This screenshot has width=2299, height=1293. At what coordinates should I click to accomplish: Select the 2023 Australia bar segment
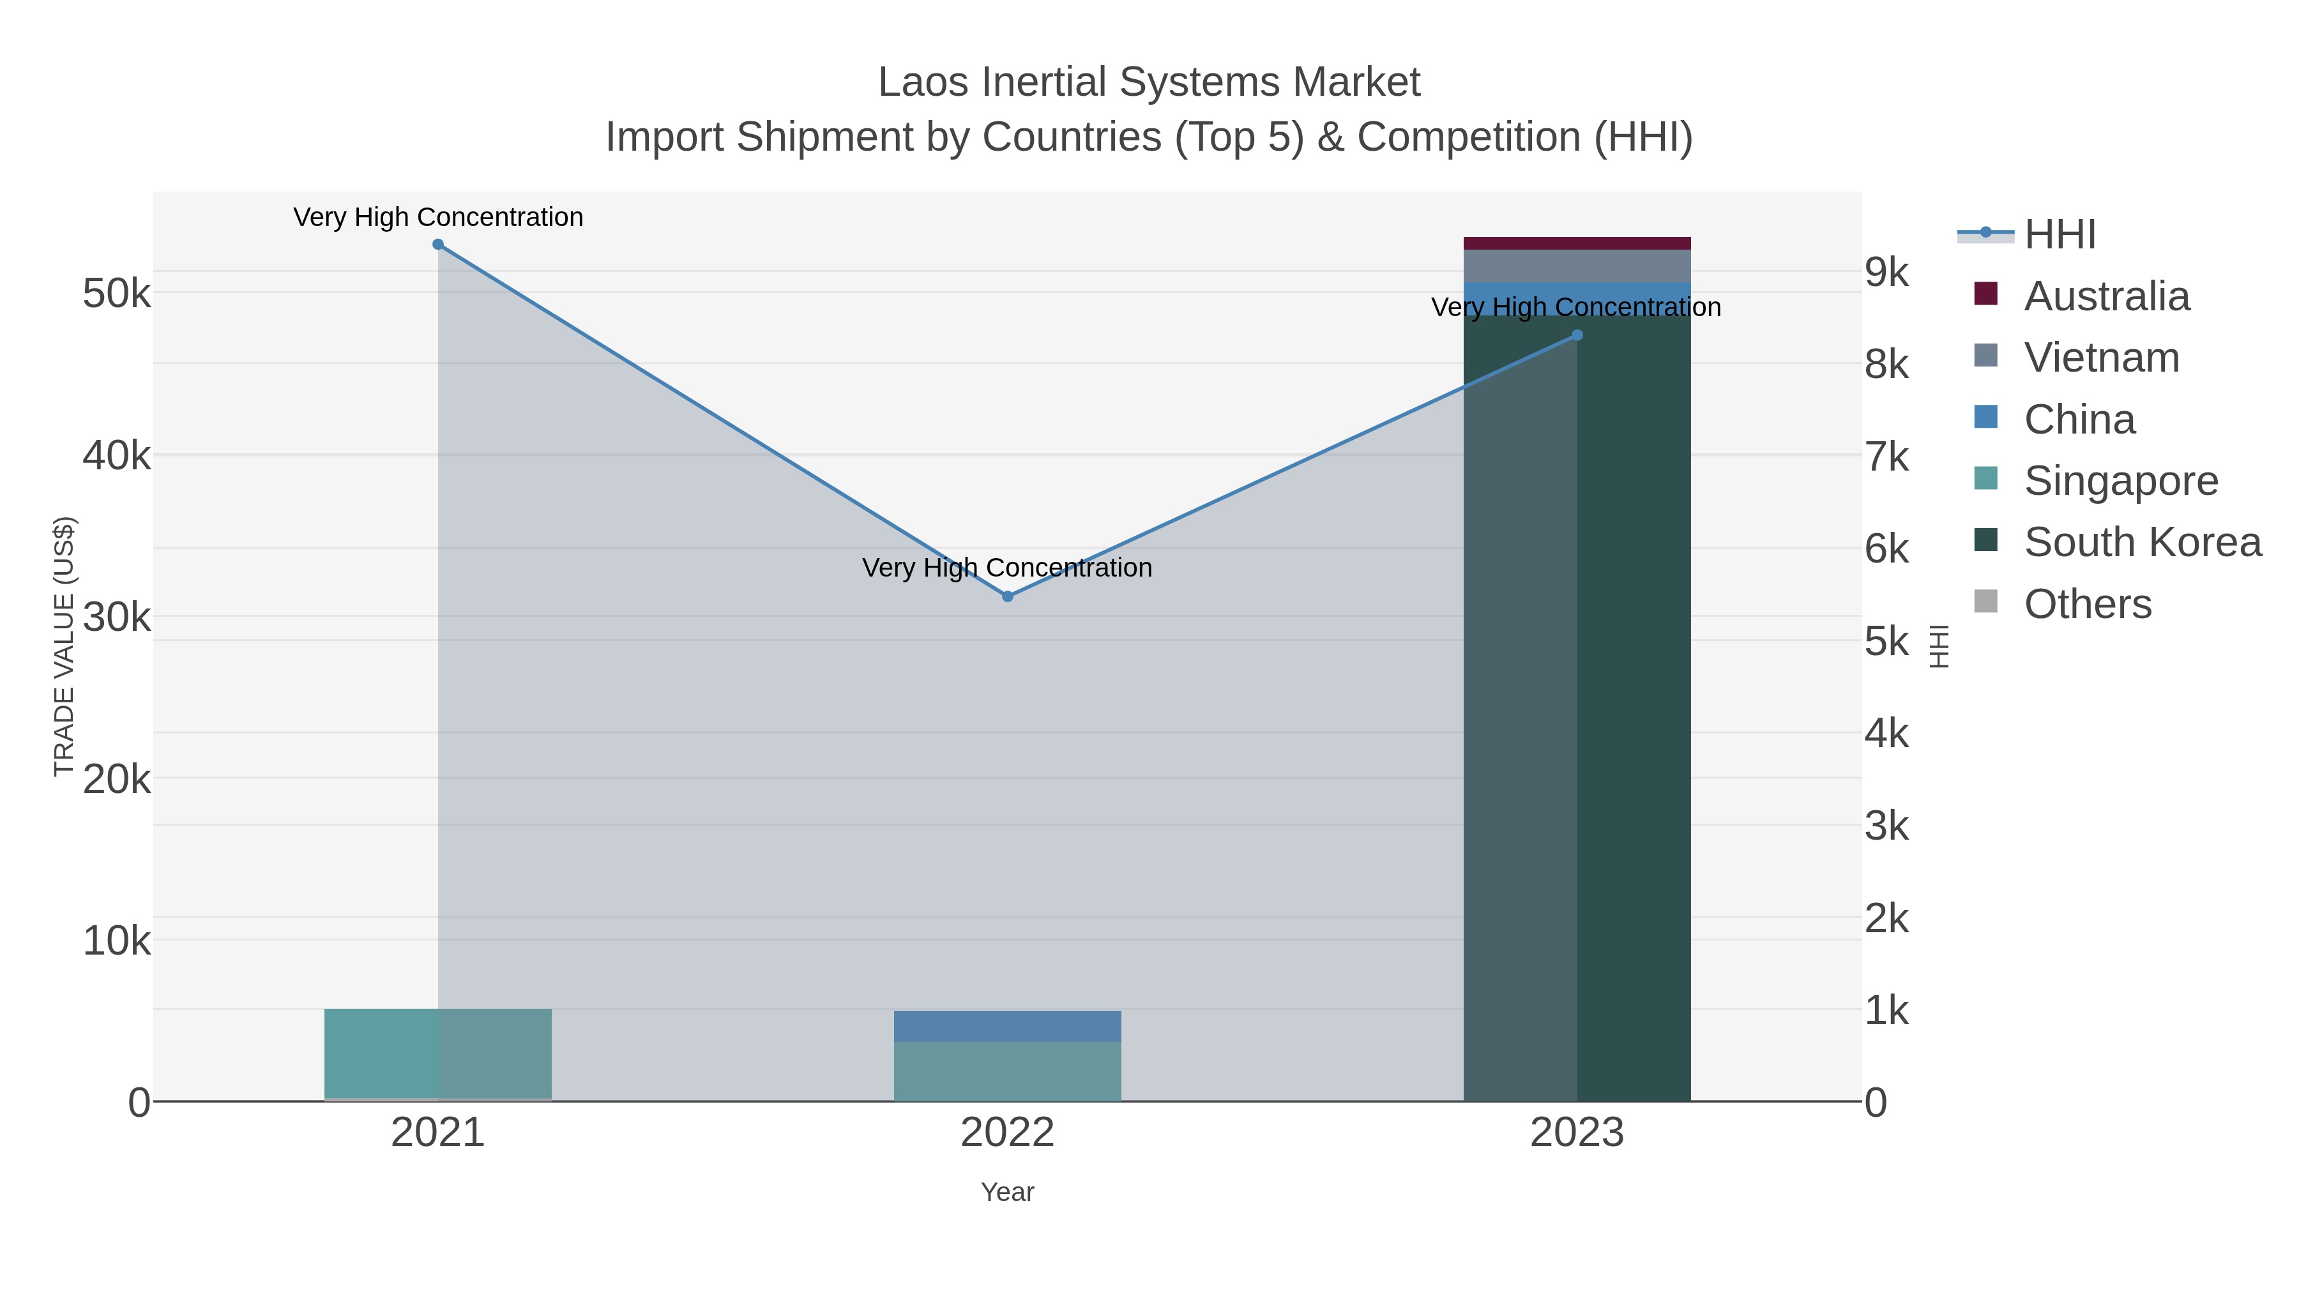(1577, 244)
